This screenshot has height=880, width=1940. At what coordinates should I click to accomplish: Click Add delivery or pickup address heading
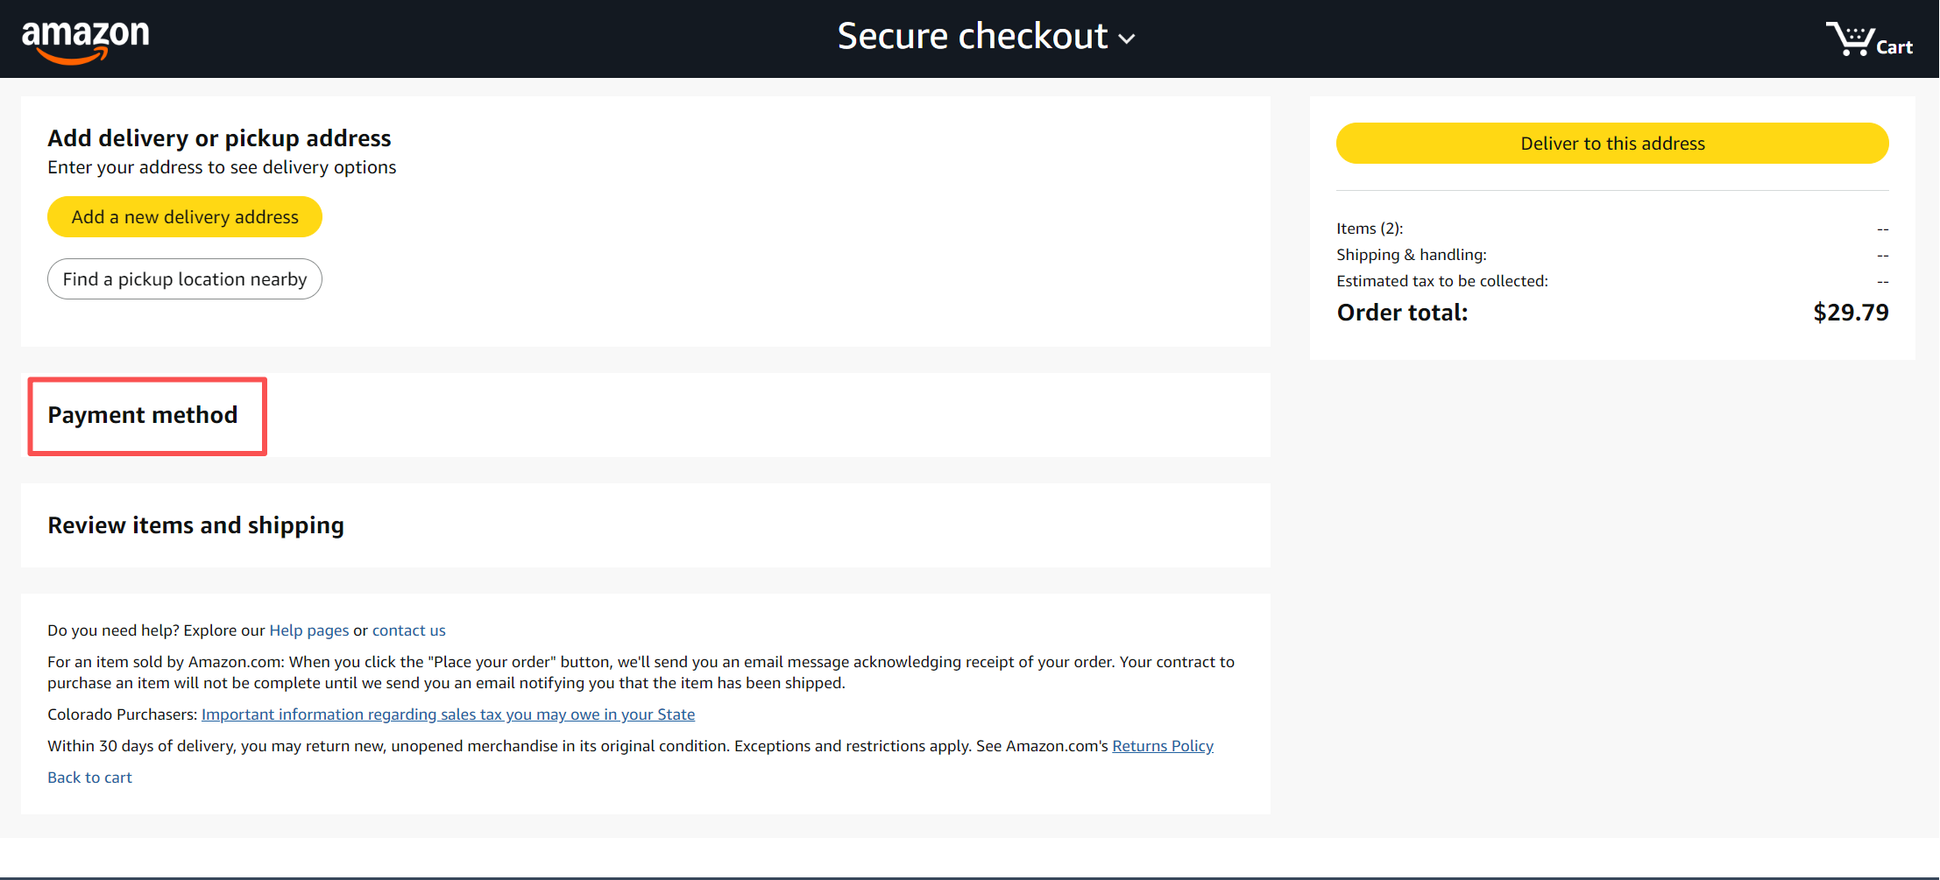tap(219, 138)
